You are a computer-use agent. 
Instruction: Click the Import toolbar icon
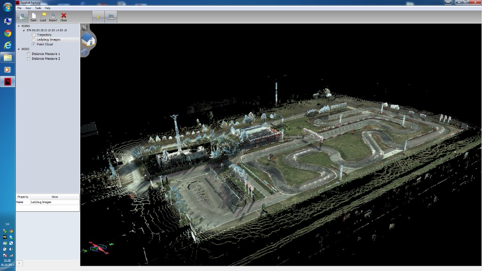click(53, 17)
